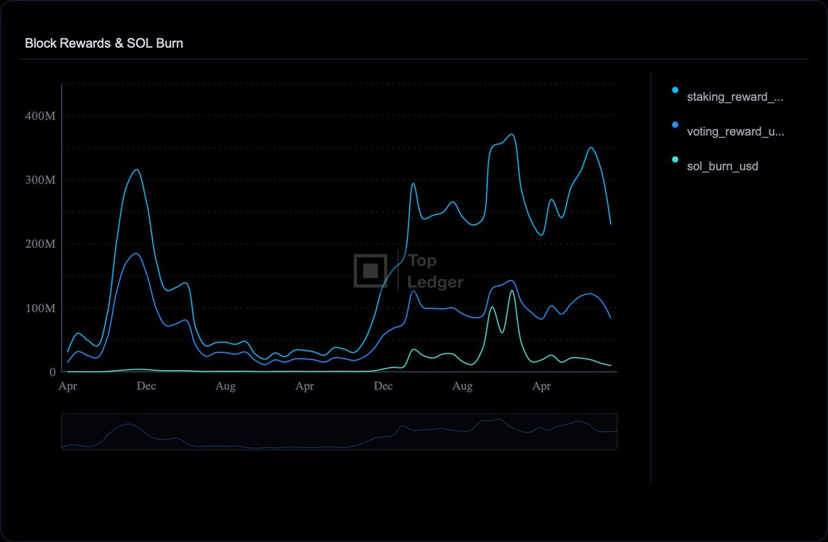Click the Block Rewards & SOL Burn title
Screen dimensions: 828x542
(x=103, y=43)
